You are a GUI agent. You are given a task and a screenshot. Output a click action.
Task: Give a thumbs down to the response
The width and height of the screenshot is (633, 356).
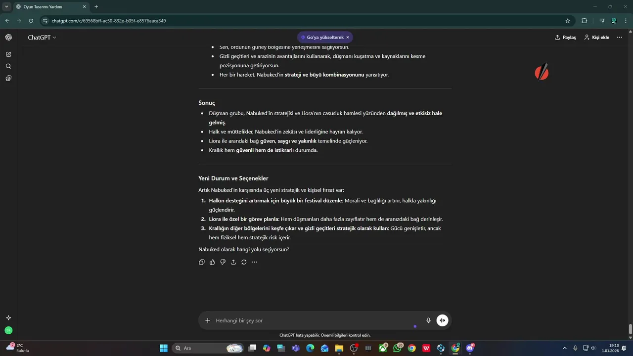[x=223, y=262]
